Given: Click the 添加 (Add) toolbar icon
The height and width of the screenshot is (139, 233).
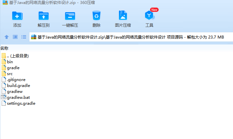Looking at the screenshot, I should pyautogui.click(x=17, y=15).
